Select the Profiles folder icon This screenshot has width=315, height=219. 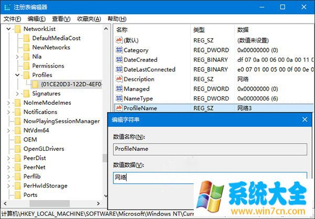27,75
